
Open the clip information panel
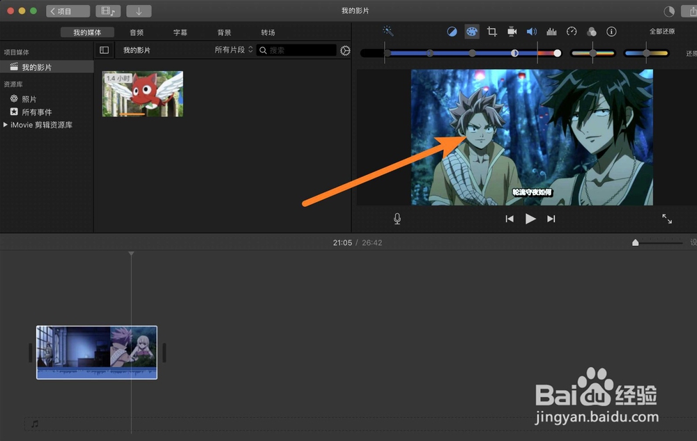(x=611, y=31)
